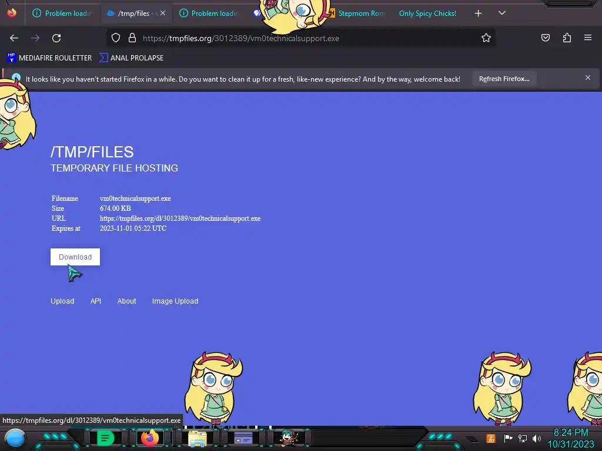The height and width of the screenshot is (451, 602).
Task: Close the /tmp/files tab
Action: coord(163,13)
